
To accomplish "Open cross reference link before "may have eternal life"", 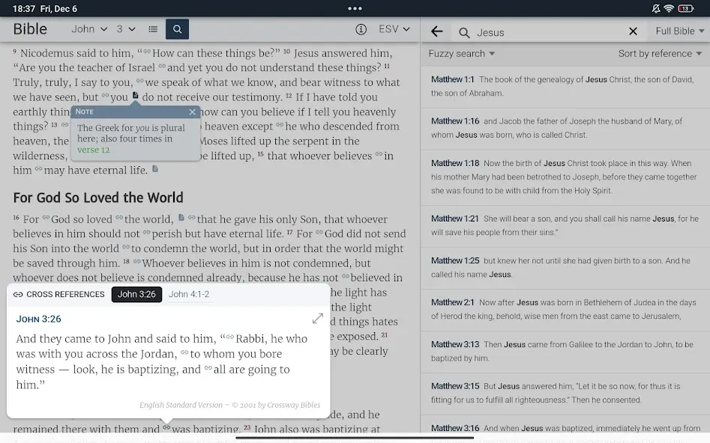I will coord(38,168).
